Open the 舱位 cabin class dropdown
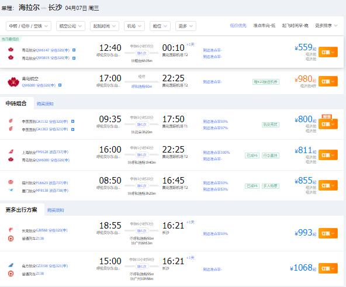 [x=160, y=26]
